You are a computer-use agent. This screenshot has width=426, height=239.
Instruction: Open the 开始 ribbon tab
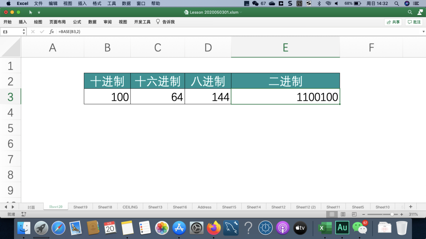point(7,22)
